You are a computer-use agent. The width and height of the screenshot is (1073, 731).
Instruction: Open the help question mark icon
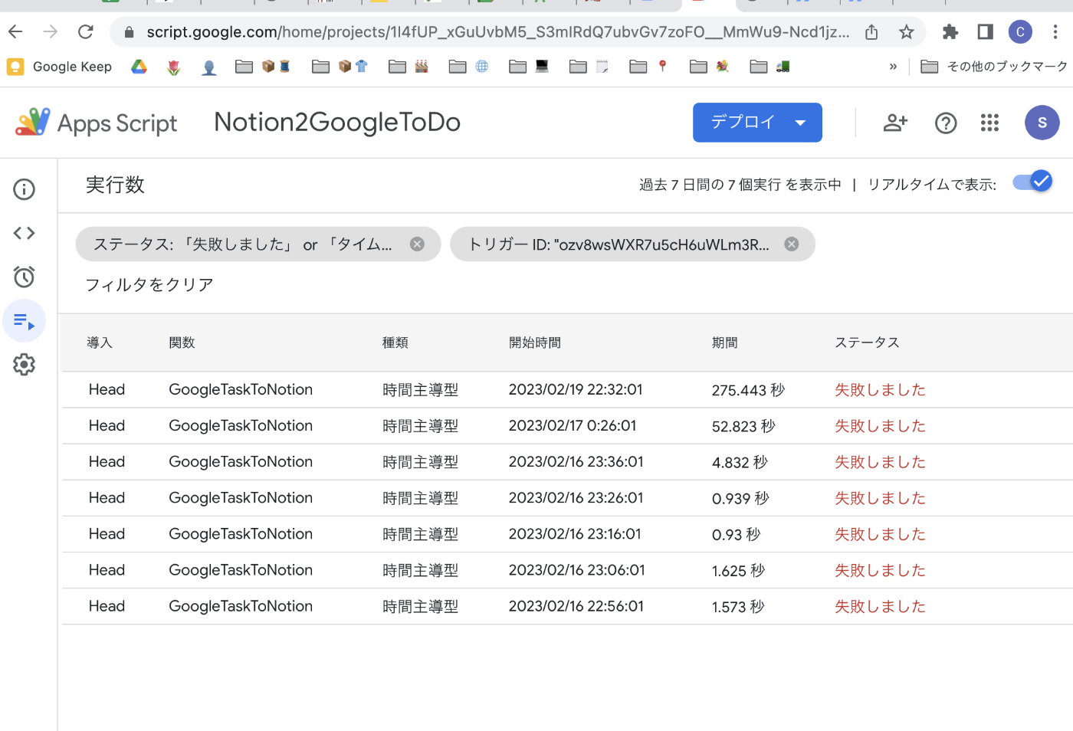click(946, 123)
